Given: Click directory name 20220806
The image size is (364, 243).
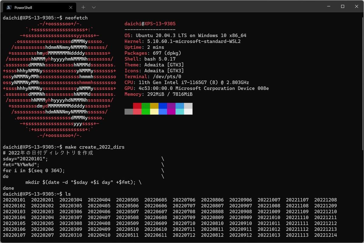Looking at the screenshot, I should tap(212, 200).
